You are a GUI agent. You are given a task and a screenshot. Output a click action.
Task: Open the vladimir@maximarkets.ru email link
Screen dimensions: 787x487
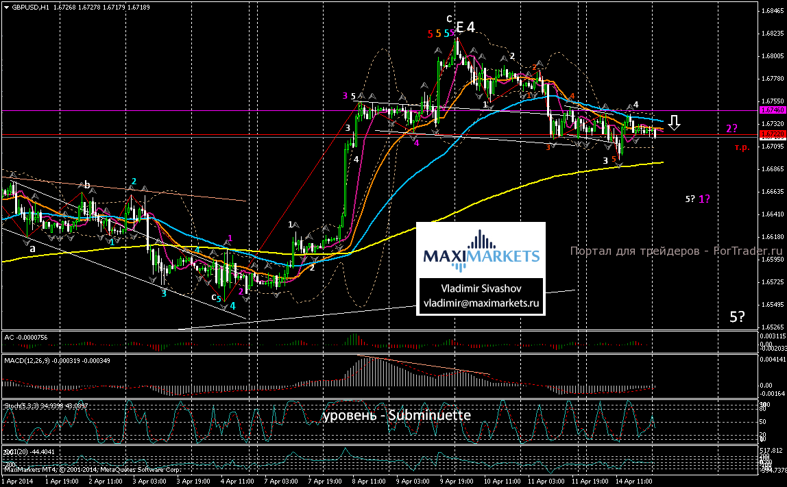point(481,302)
